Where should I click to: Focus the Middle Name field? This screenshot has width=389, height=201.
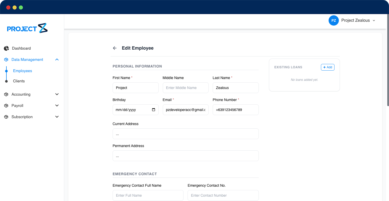[x=186, y=88]
